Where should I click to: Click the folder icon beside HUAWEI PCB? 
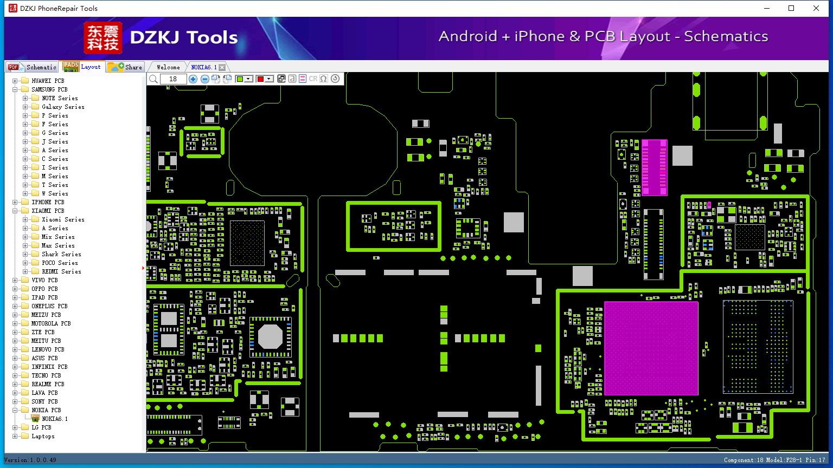tap(24, 81)
